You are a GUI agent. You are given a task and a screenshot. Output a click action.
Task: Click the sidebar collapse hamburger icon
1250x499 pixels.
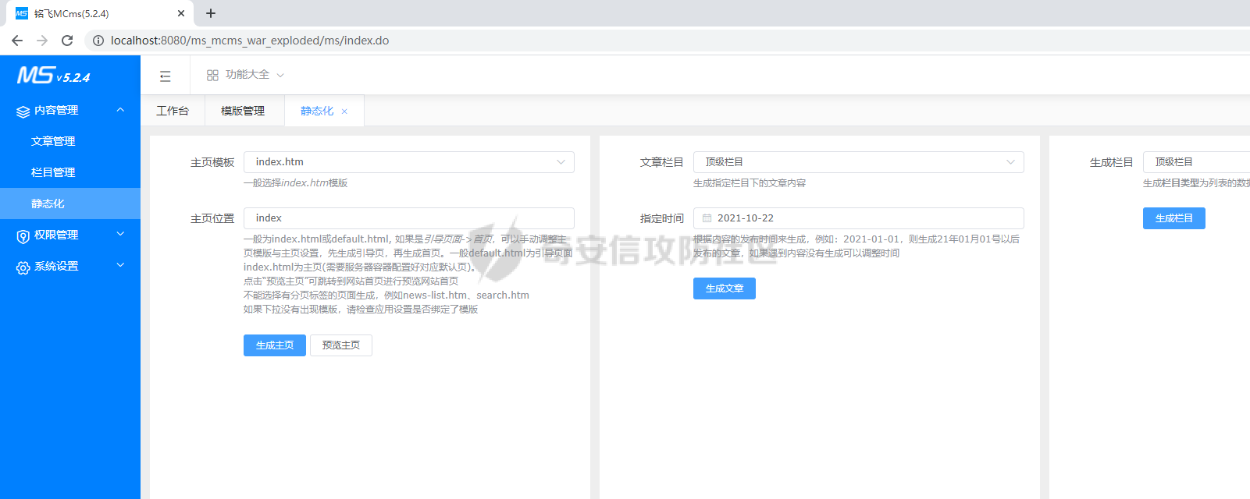(165, 76)
